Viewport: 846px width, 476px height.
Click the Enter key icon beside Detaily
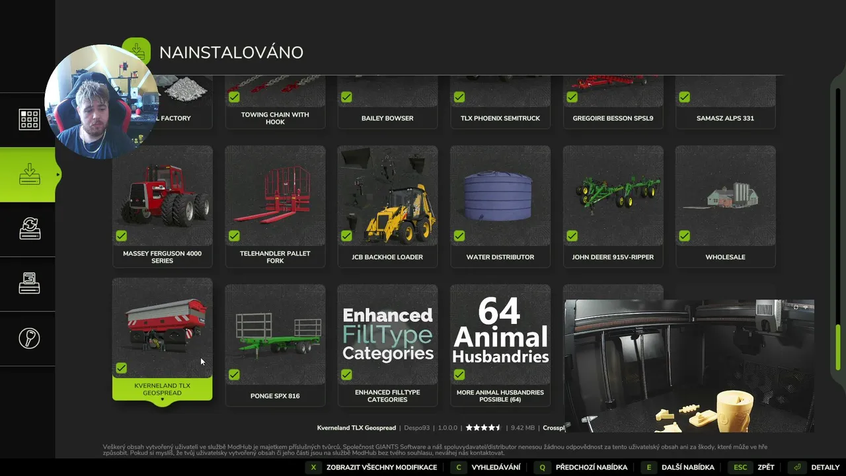click(x=798, y=467)
